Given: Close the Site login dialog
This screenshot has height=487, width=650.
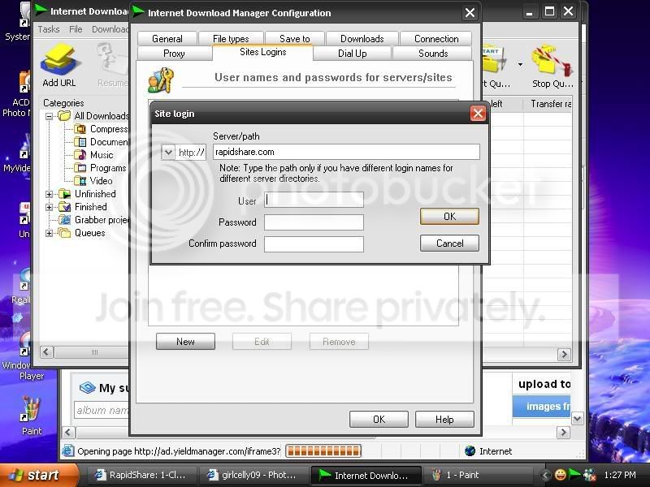Looking at the screenshot, I should coord(478,113).
